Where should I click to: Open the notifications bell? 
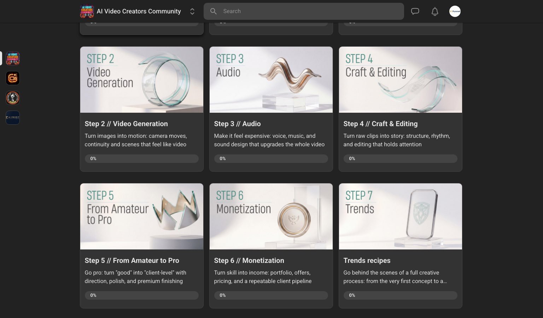click(435, 11)
